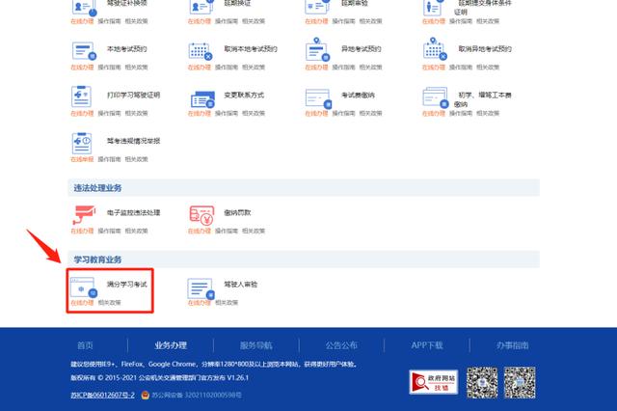Click the 违法处理业务 section heading
Image resolution: width=617 pixels, height=411 pixels.
[x=97, y=188]
